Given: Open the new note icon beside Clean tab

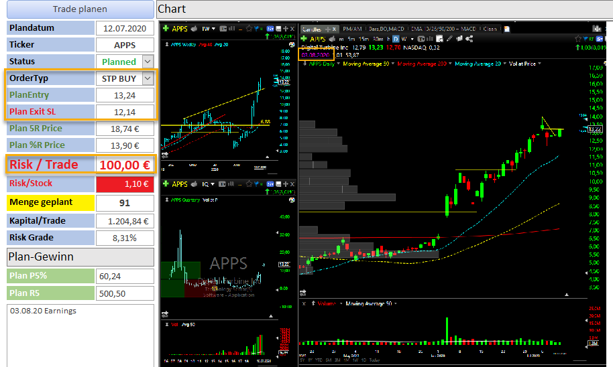Looking at the screenshot, I should pos(506,29).
